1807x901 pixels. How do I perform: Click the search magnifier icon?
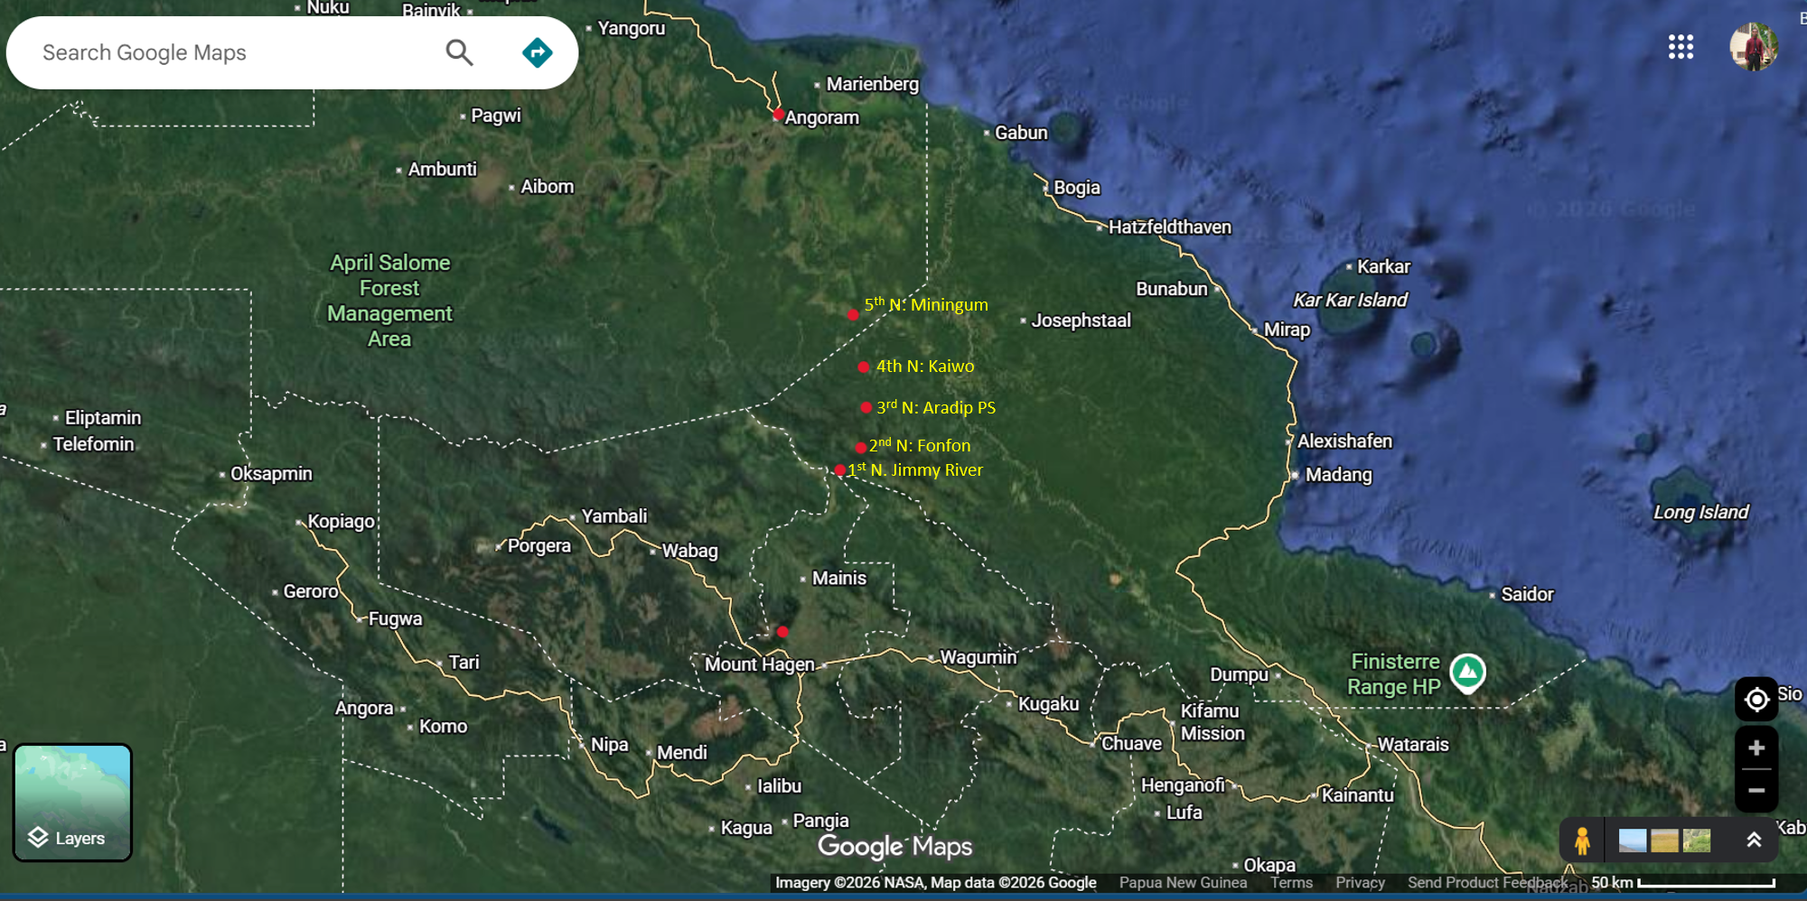(x=459, y=52)
